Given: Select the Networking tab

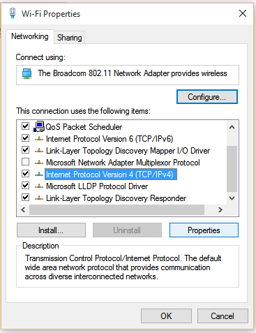Looking at the screenshot, I should 30,36.
